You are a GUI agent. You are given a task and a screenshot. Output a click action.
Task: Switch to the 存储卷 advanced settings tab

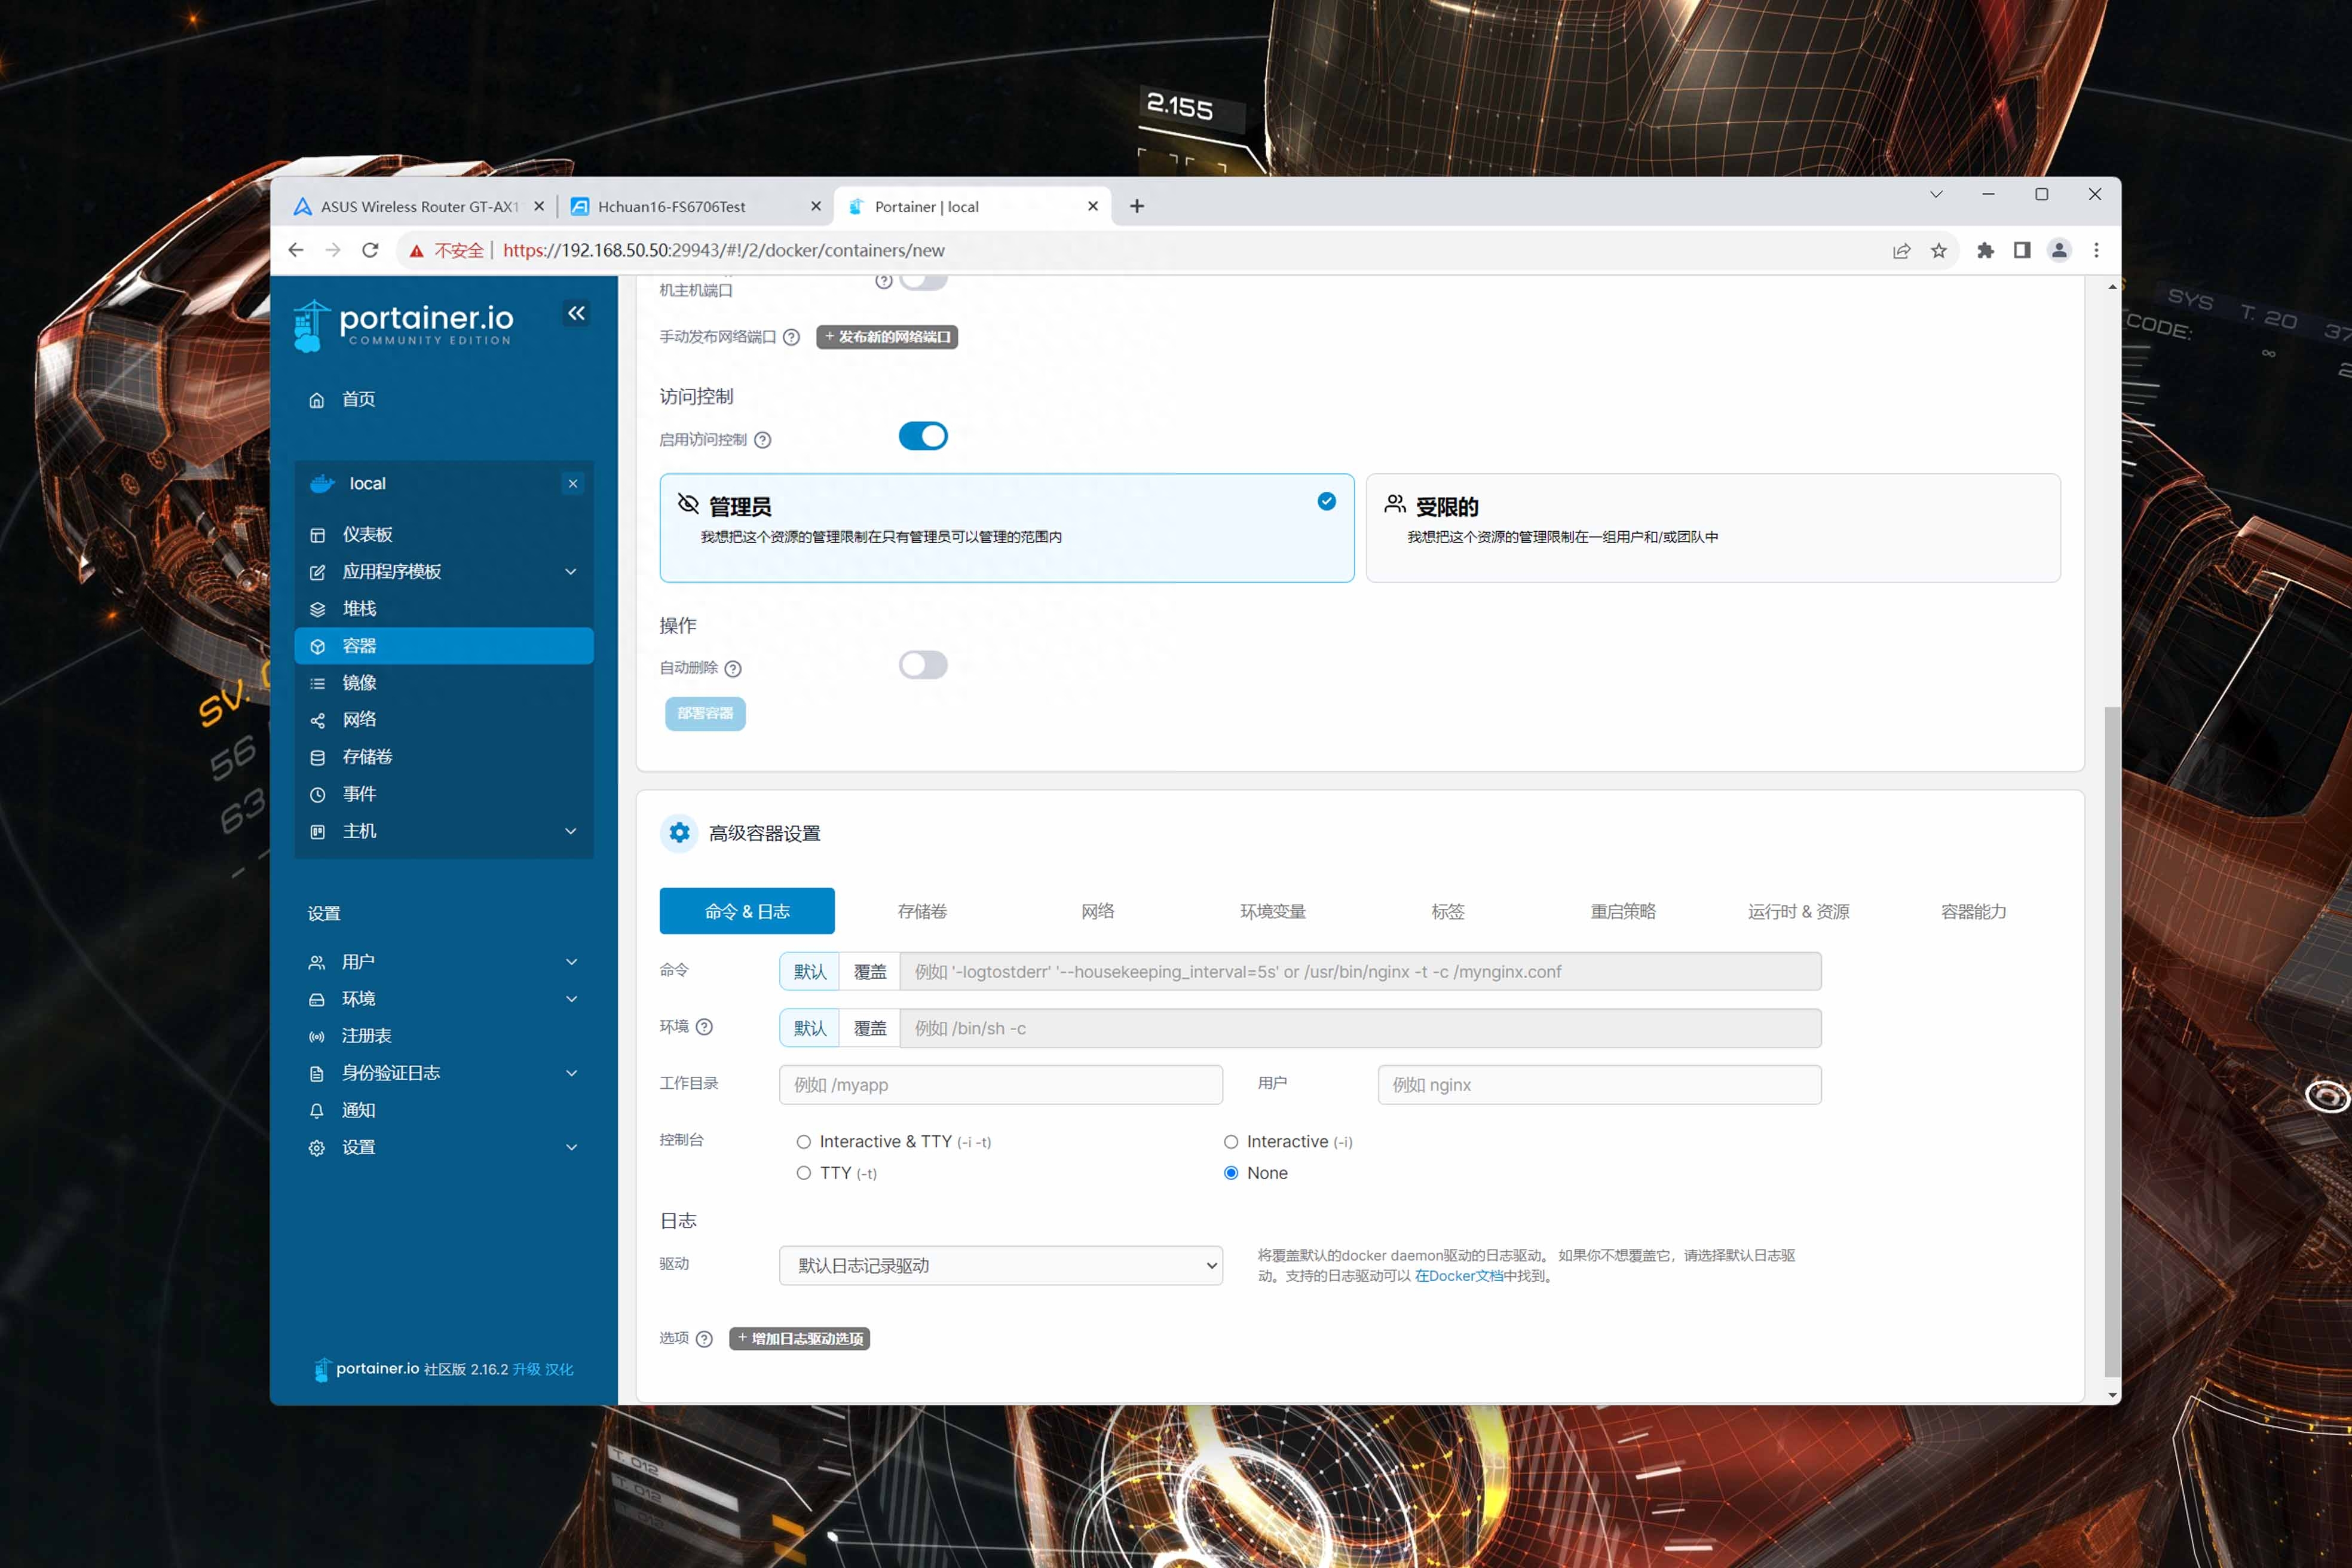[922, 911]
